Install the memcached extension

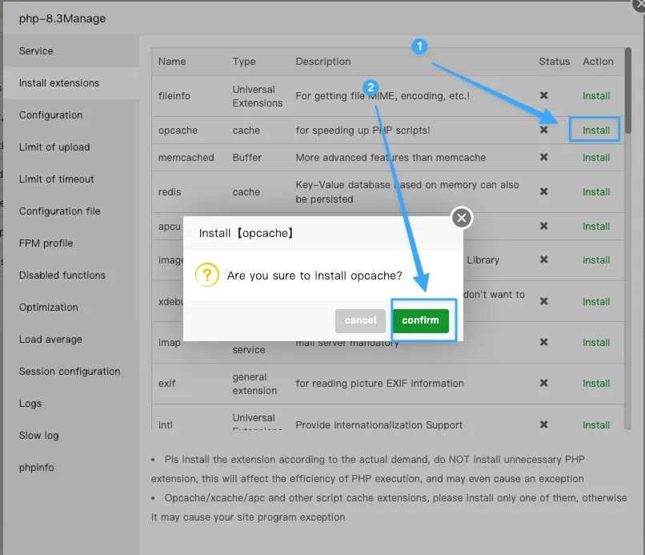pos(596,158)
